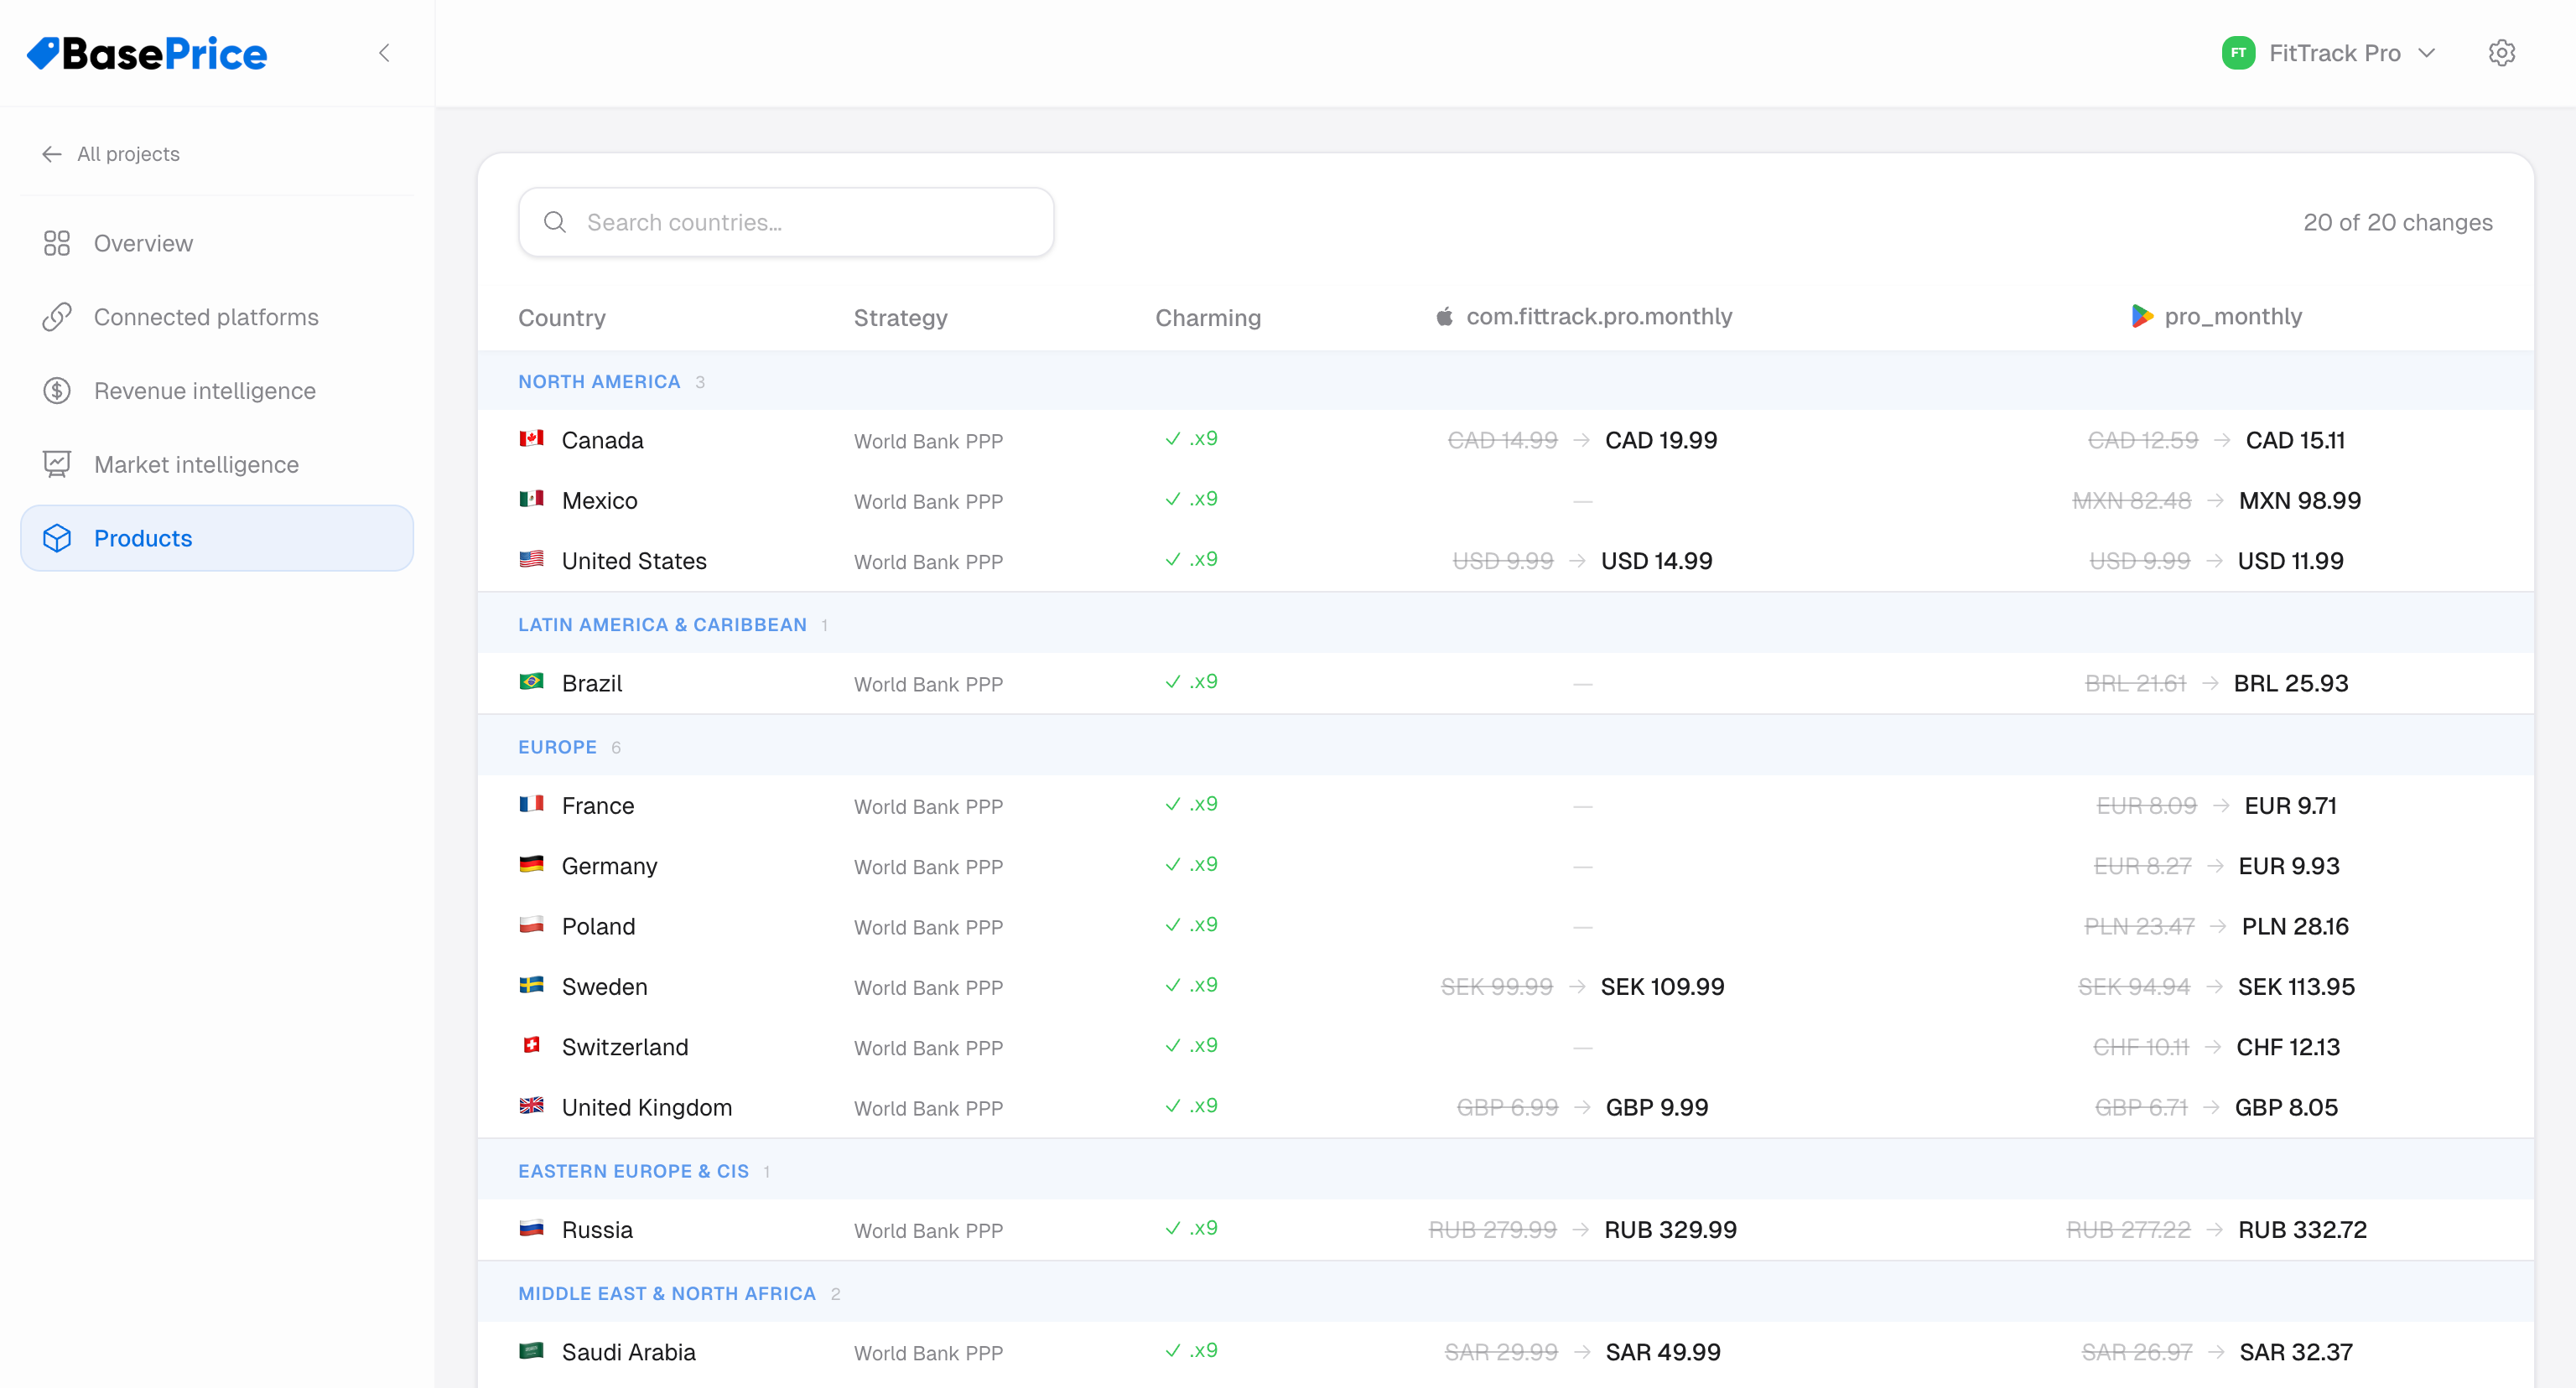Click the new price MXN 98.99
Screen dimensions: 2576x1388
click(2300, 500)
